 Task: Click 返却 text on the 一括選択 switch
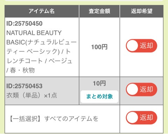coord(146,118)
